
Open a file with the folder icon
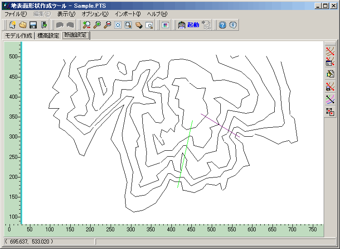[x=22, y=25]
